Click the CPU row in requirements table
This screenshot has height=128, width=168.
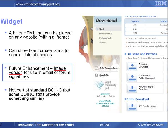pyautogui.click(x=146, y=25)
